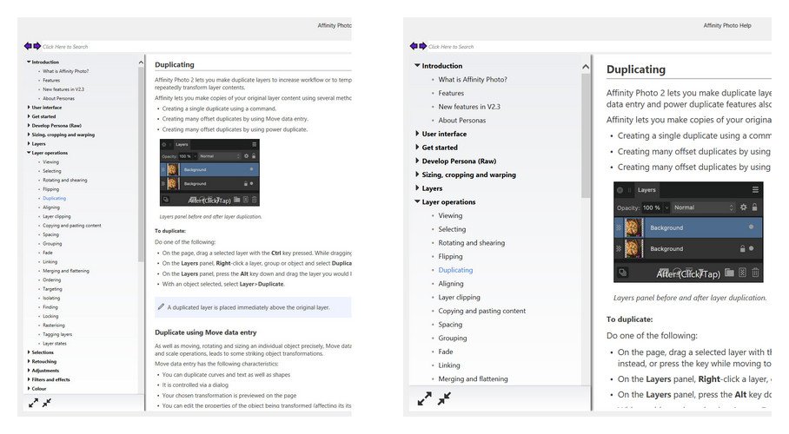Expand Develop Persona (Raw) in left help window
The height and width of the screenshot is (434, 789).
pyautogui.click(x=29, y=125)
